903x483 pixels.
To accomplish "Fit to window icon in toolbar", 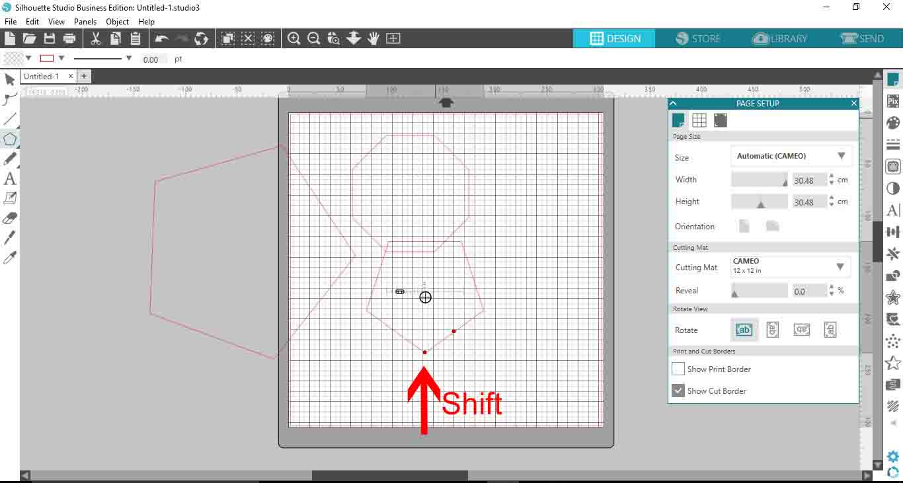I will (x=393, y=38).
